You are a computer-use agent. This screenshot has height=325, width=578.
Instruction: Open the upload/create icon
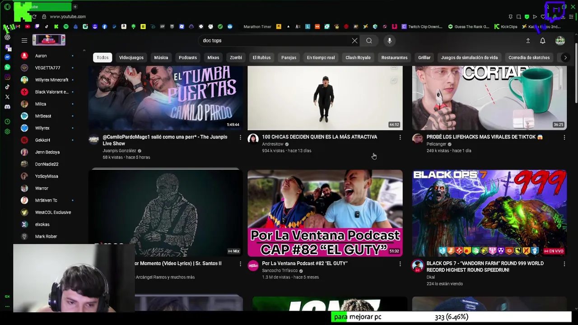(x=528, y=41)
